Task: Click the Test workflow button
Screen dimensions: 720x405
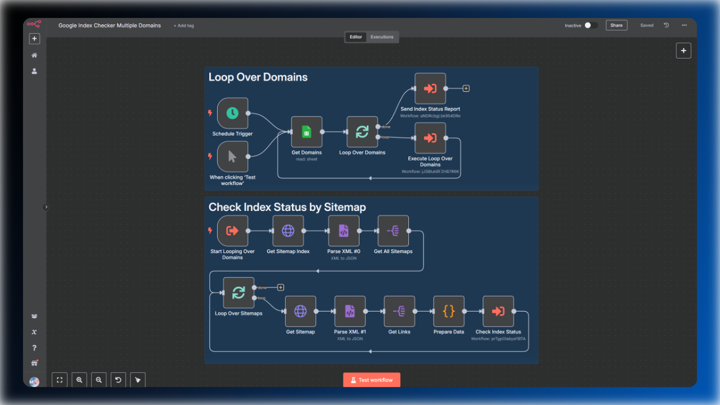Action: pos(372,380)
